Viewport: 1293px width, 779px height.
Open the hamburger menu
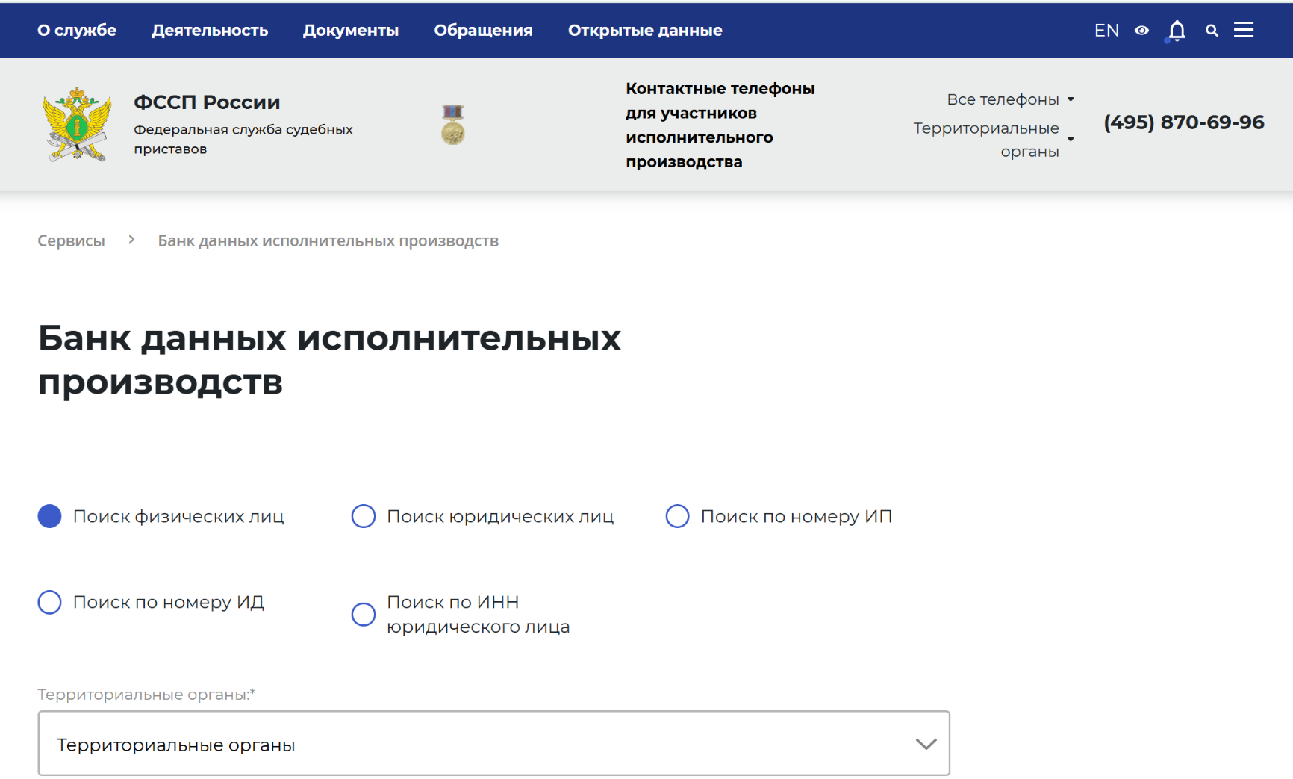[x=1244, y=30]
